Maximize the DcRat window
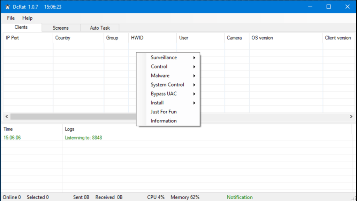The image size is (357, 201). click(328, 7)
